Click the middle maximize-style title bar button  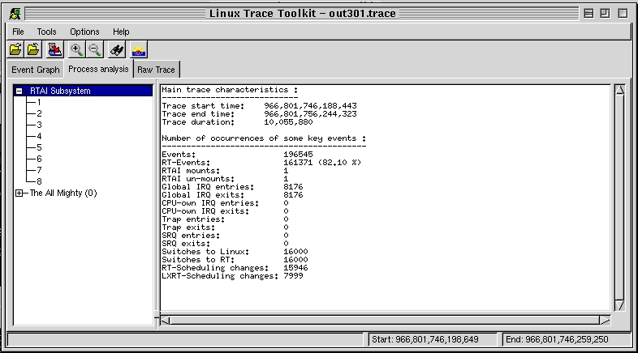[605, 14]
